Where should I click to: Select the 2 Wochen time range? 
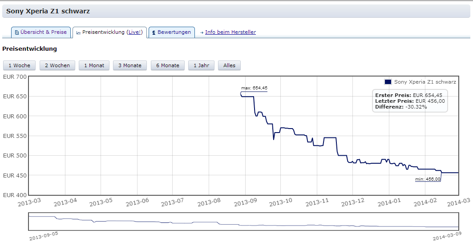[x=57, y=65]
